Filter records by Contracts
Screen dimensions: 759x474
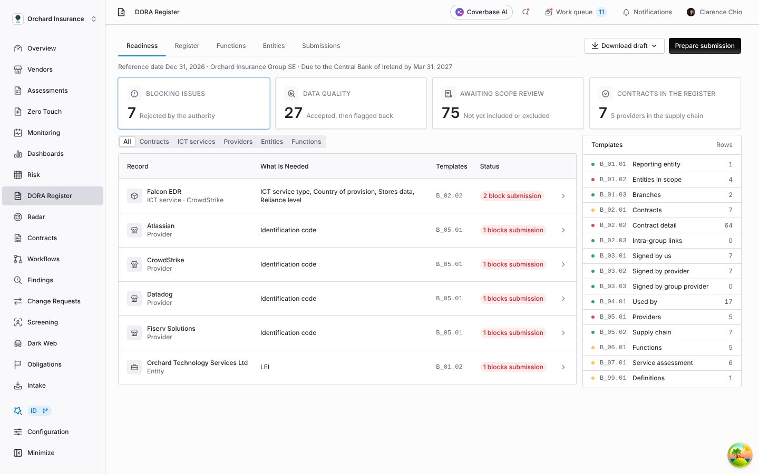click(154, 142)
